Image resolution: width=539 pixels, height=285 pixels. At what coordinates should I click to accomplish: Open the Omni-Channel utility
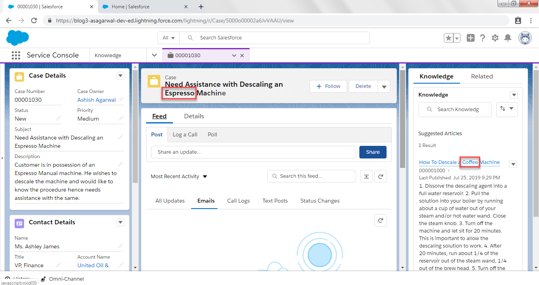(x=62, y=279)
